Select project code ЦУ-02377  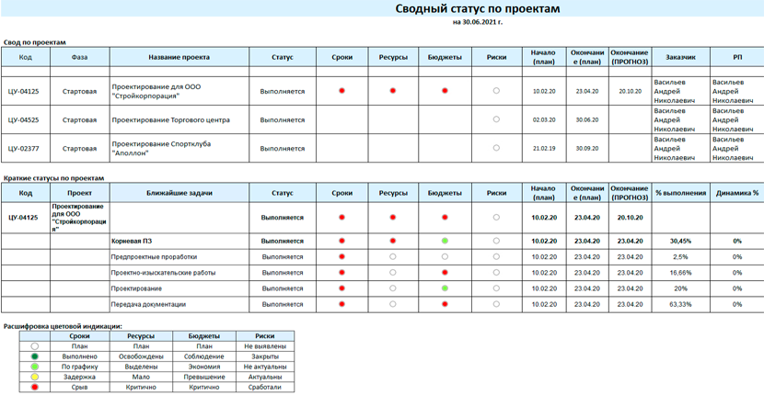click(x=23, y=149)
